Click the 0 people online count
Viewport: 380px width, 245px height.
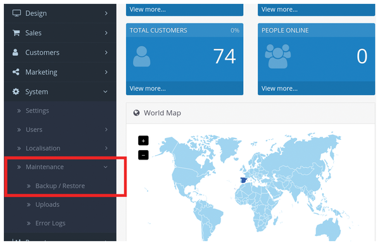pyautogui.click(x=362, y=56)
